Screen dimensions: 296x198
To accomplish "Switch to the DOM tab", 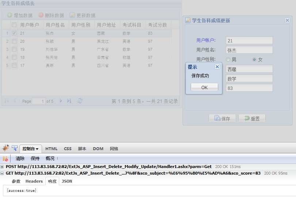I will click(98, 149).
